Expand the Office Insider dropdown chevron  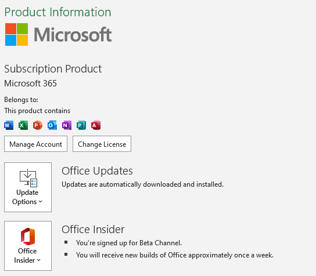(x=39, y=260)
